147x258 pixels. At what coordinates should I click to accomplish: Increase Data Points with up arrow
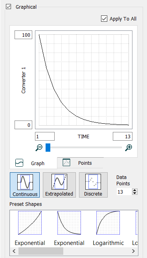tap(135, 190)
